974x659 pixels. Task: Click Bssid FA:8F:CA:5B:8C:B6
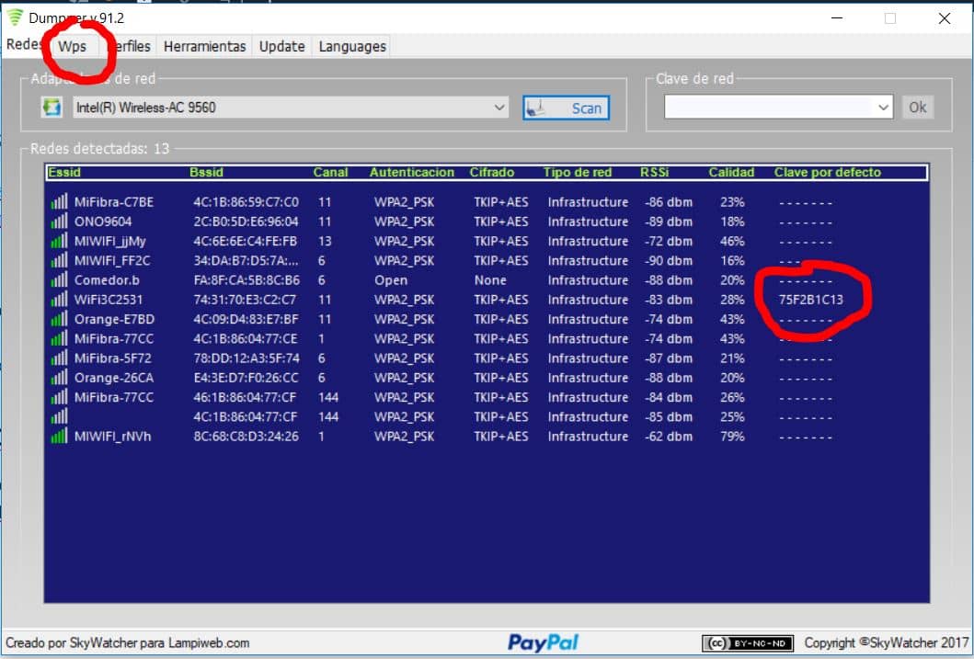pyautogui.click(x=246, y=279)
